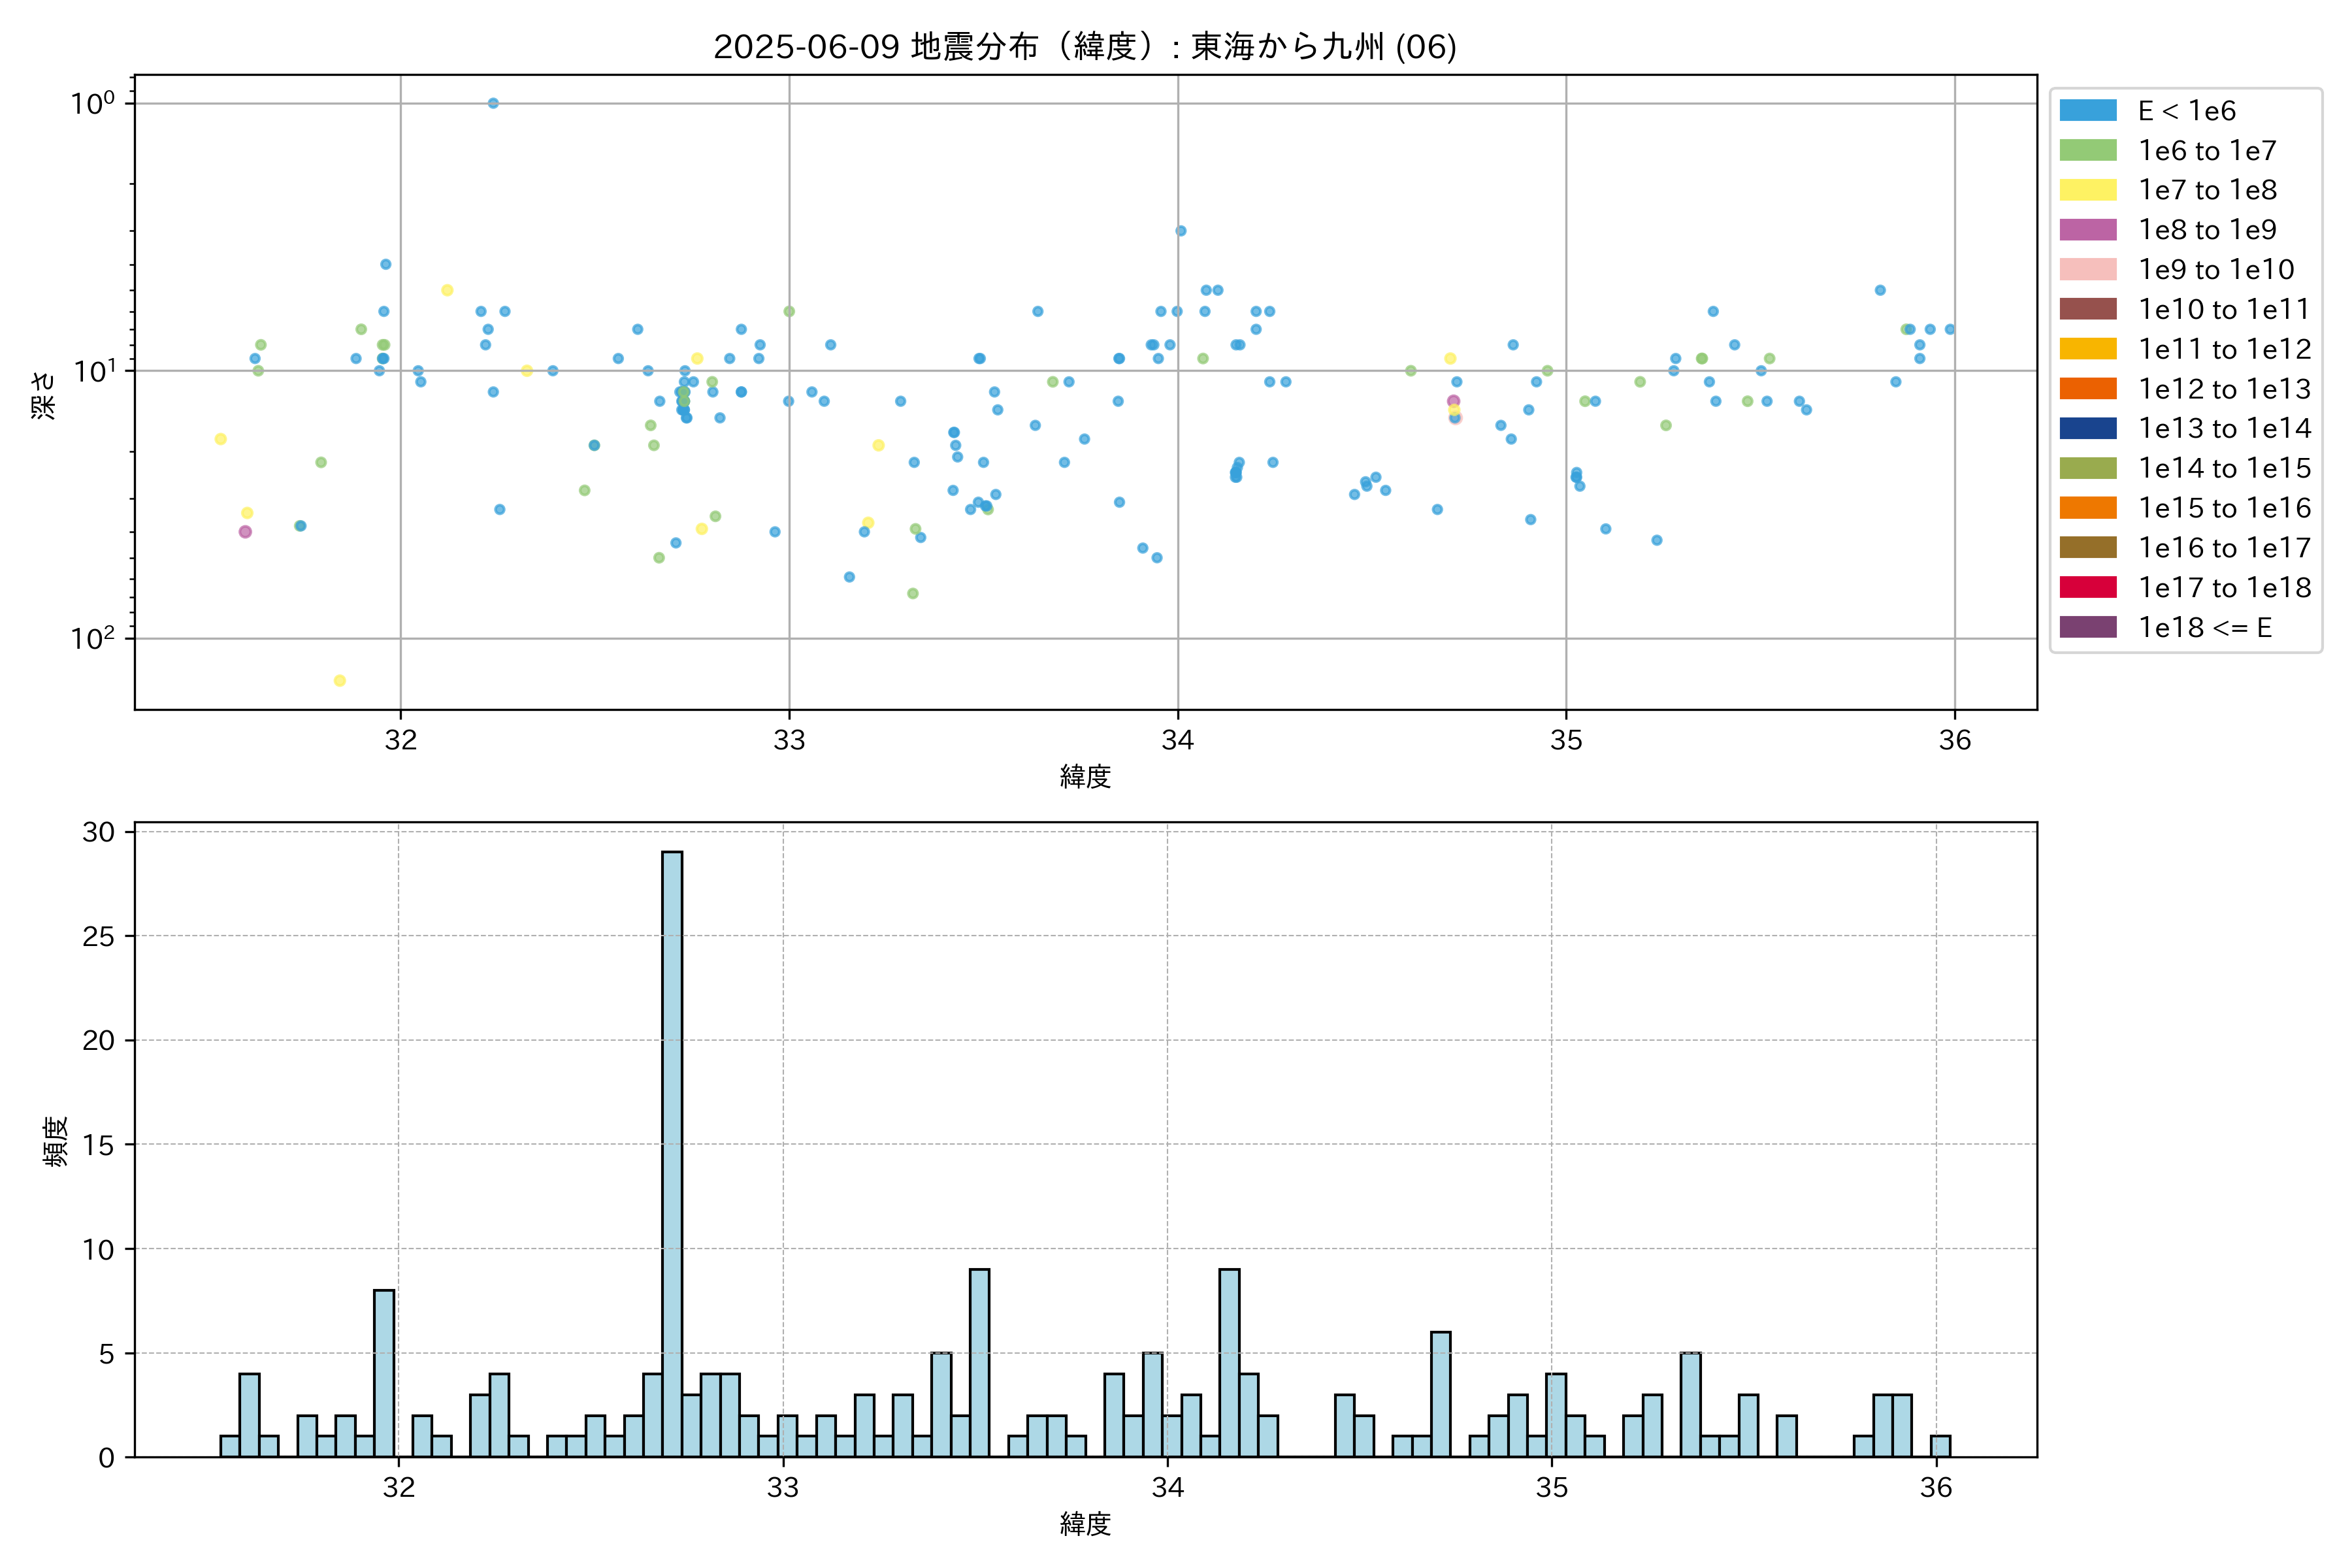
Task: Click the blue E < 1e6 legend swatch
Action: tap(2087, 110)
